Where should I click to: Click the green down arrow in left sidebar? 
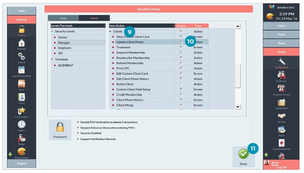pos(10,154)
